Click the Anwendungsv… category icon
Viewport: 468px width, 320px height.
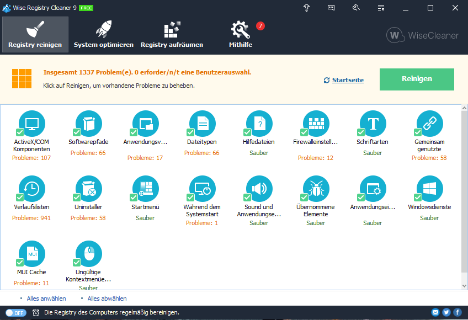146,123
